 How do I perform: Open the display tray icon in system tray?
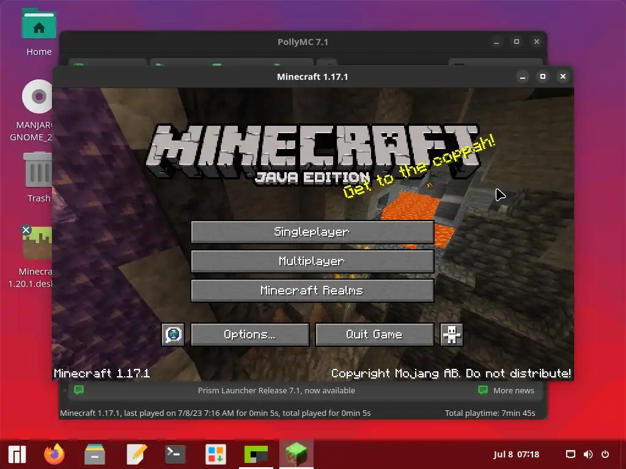pos(570,454)
